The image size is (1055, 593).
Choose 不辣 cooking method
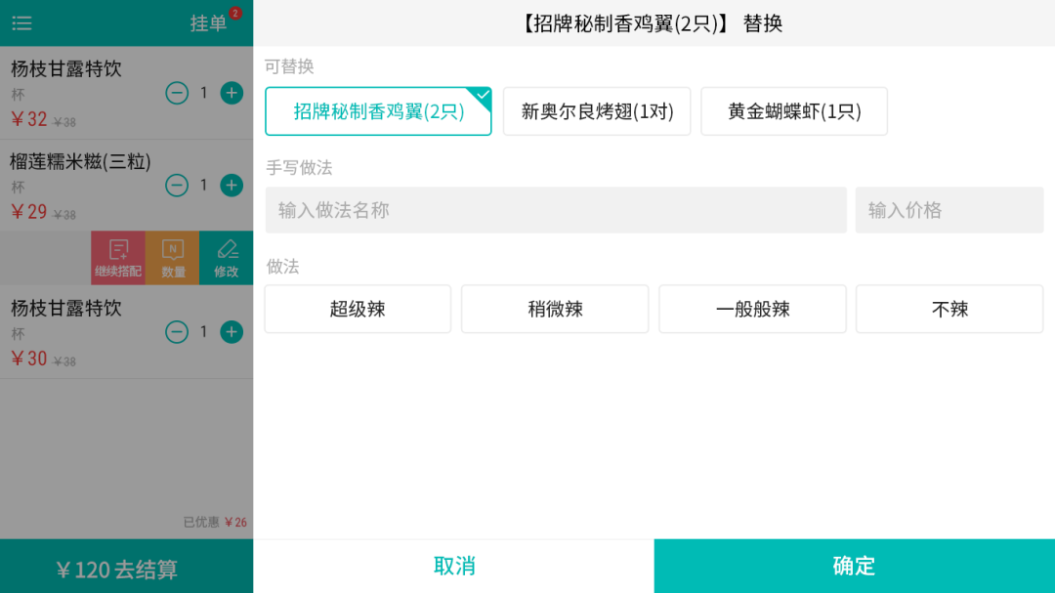tap(949, 309)
